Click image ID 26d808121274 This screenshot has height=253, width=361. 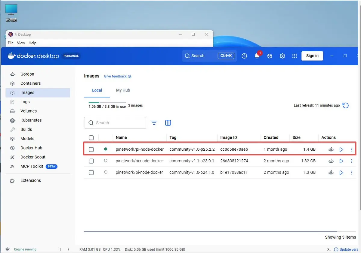coord(234,161)
